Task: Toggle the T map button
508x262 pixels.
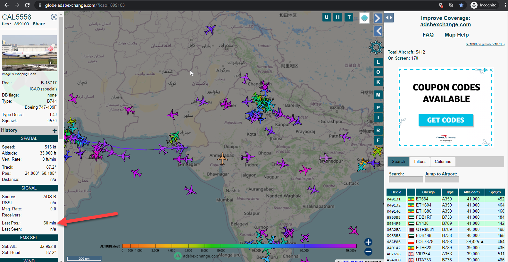Action: click(349, 17)
